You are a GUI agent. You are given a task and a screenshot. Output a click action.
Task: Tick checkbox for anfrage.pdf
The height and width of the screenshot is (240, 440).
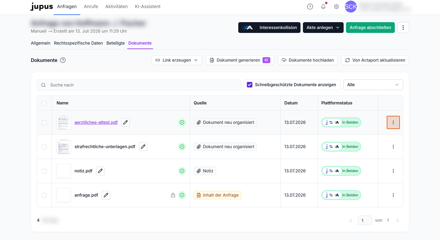pyautogui.click(x=44, y=195)
